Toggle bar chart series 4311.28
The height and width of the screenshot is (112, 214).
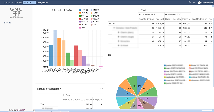pos(95,19)
